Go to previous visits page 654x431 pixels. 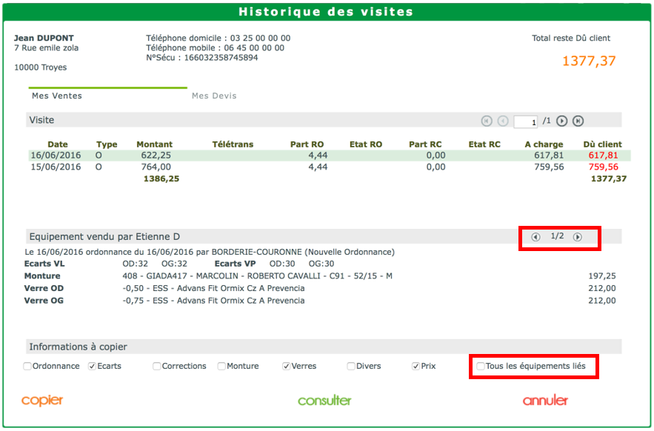point(503,121)
